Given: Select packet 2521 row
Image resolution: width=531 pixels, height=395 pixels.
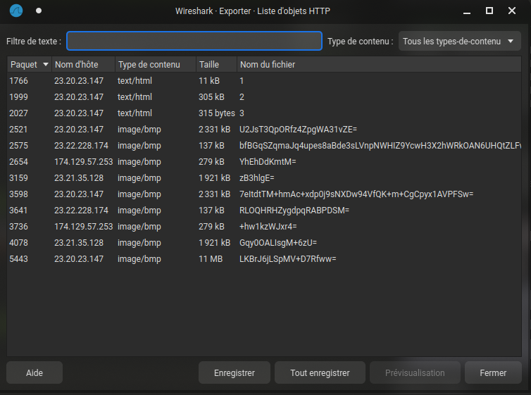Looking at the screenshot, I should pyautogui.click(x=264, y=130).
